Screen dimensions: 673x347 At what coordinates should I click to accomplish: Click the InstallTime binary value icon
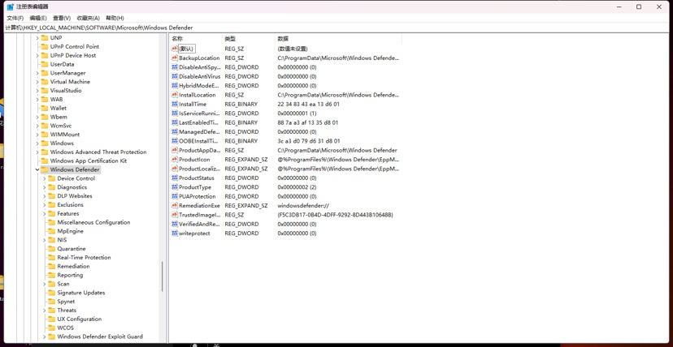click(174, 104)
